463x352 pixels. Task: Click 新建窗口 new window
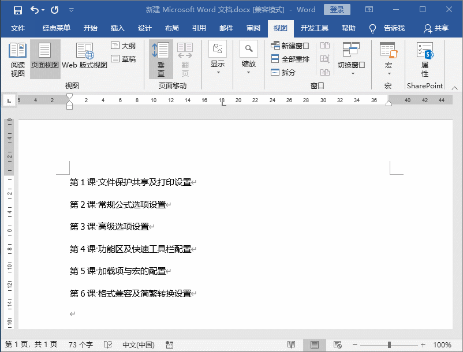click(290, 46)
